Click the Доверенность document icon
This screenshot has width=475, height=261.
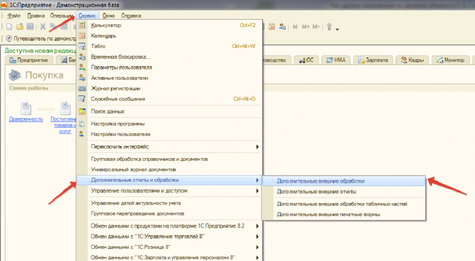pos(26,108)
